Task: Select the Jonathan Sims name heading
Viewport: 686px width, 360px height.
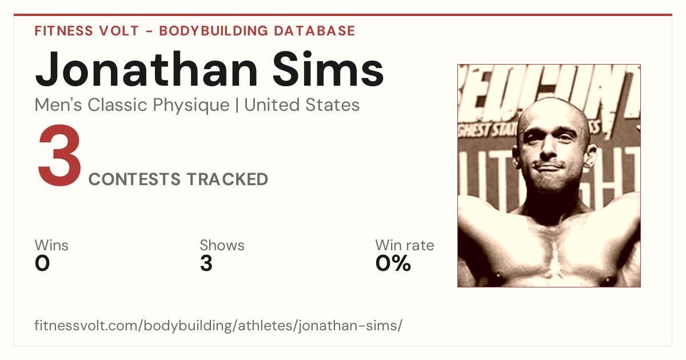Action: 209,69
